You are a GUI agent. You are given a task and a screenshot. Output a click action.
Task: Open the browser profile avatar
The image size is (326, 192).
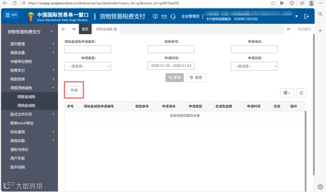tap(311, 3)
